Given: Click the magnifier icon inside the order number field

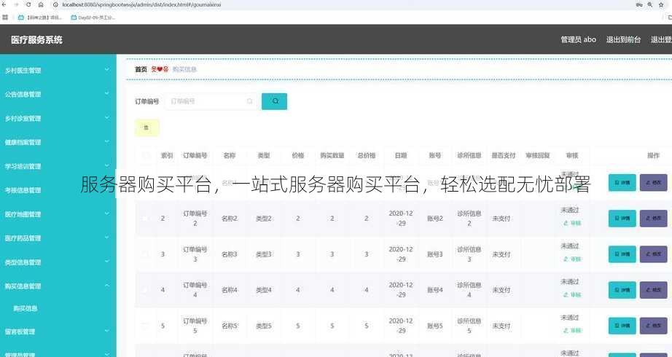Looking at the screenshot, I should pos(249,101).
